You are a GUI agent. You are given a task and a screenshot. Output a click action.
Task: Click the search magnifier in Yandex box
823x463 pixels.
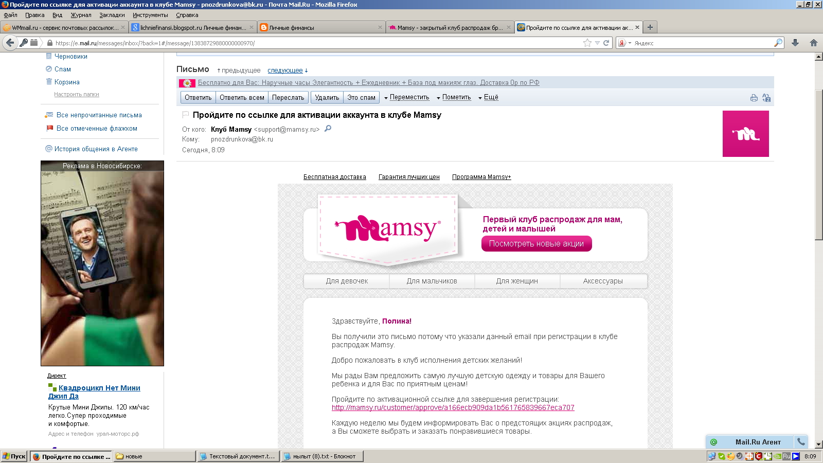click(778, 43)
